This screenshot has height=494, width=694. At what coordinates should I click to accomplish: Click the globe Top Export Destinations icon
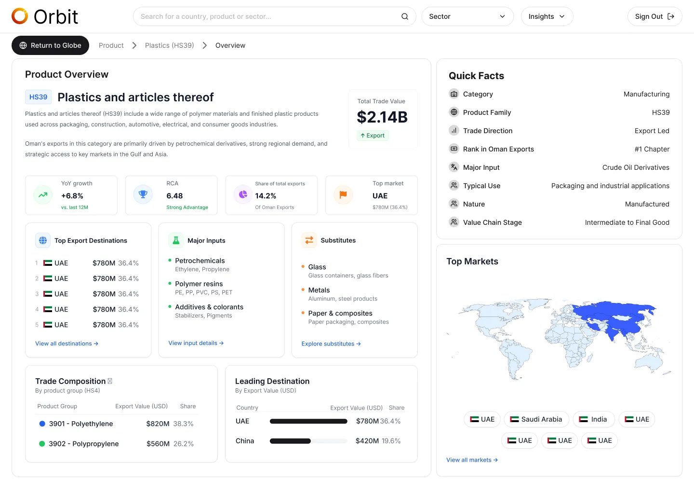pos(43,240)
